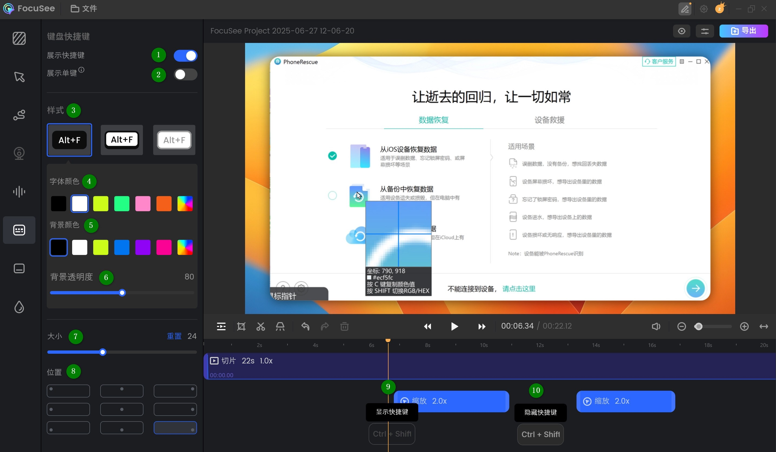Image resolution: width=776 pixels, height=452 pixels.
Task: Click the edit pencil icon in title bar
Action: point(685,9)
